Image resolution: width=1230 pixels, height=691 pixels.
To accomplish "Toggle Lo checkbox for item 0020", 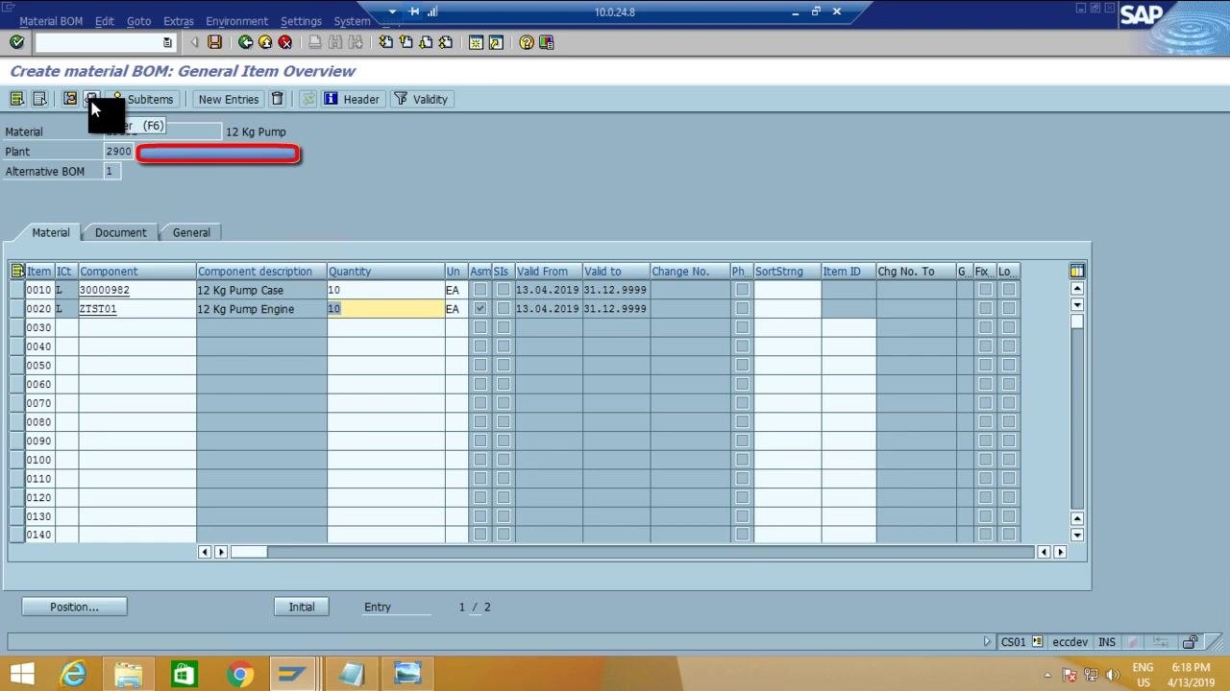I will click(x=1008, y=309).
